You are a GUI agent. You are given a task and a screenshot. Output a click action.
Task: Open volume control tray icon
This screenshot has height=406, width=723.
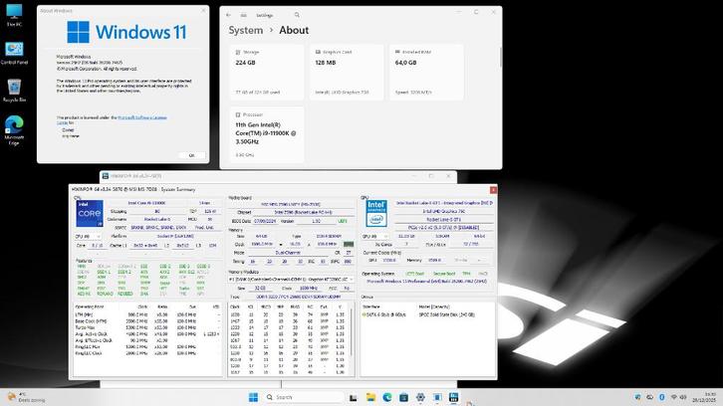pyautogui.click(x=683, y=397)
